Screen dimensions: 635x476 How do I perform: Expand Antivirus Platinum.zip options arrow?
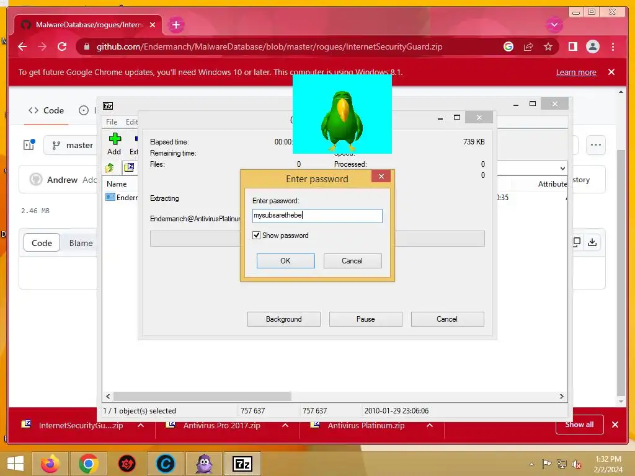[x=430, y=425]
